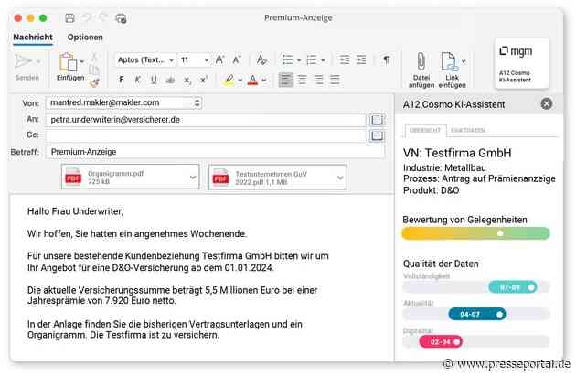
Task: Increase font size with large A icon
Action: point(219,59)
